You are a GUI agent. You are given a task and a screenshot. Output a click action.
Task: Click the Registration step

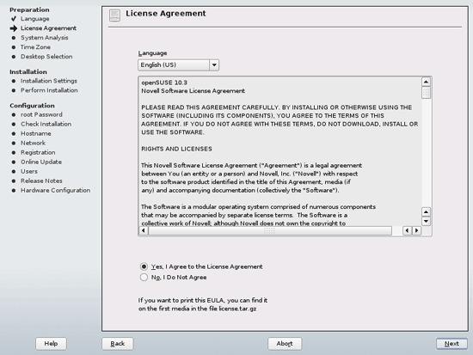click(x=38, y=152)
